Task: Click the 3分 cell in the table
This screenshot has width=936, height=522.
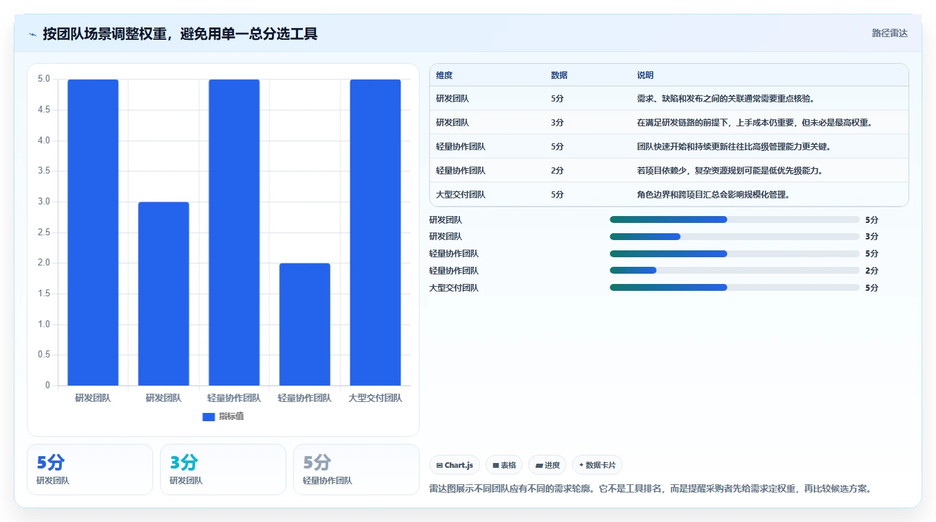Action: (557, 123)
